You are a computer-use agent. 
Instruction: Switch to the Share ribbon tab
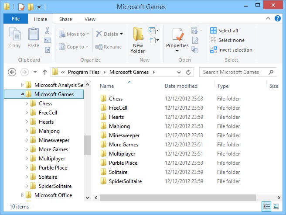pyautogui.click(x=65, y=19)
